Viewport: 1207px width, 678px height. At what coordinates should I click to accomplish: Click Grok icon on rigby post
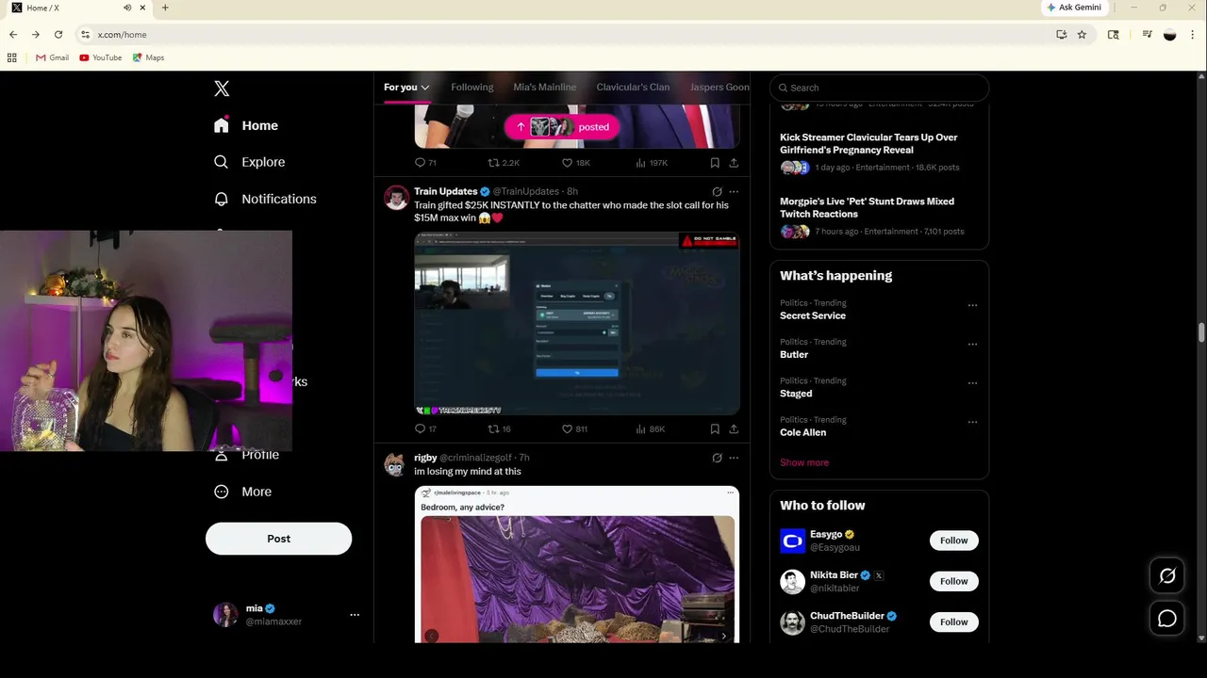point(717,458)
